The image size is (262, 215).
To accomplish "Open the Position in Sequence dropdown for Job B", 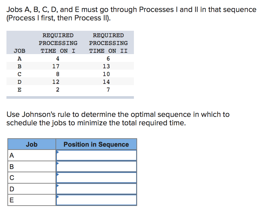I will tap(96, 166).
